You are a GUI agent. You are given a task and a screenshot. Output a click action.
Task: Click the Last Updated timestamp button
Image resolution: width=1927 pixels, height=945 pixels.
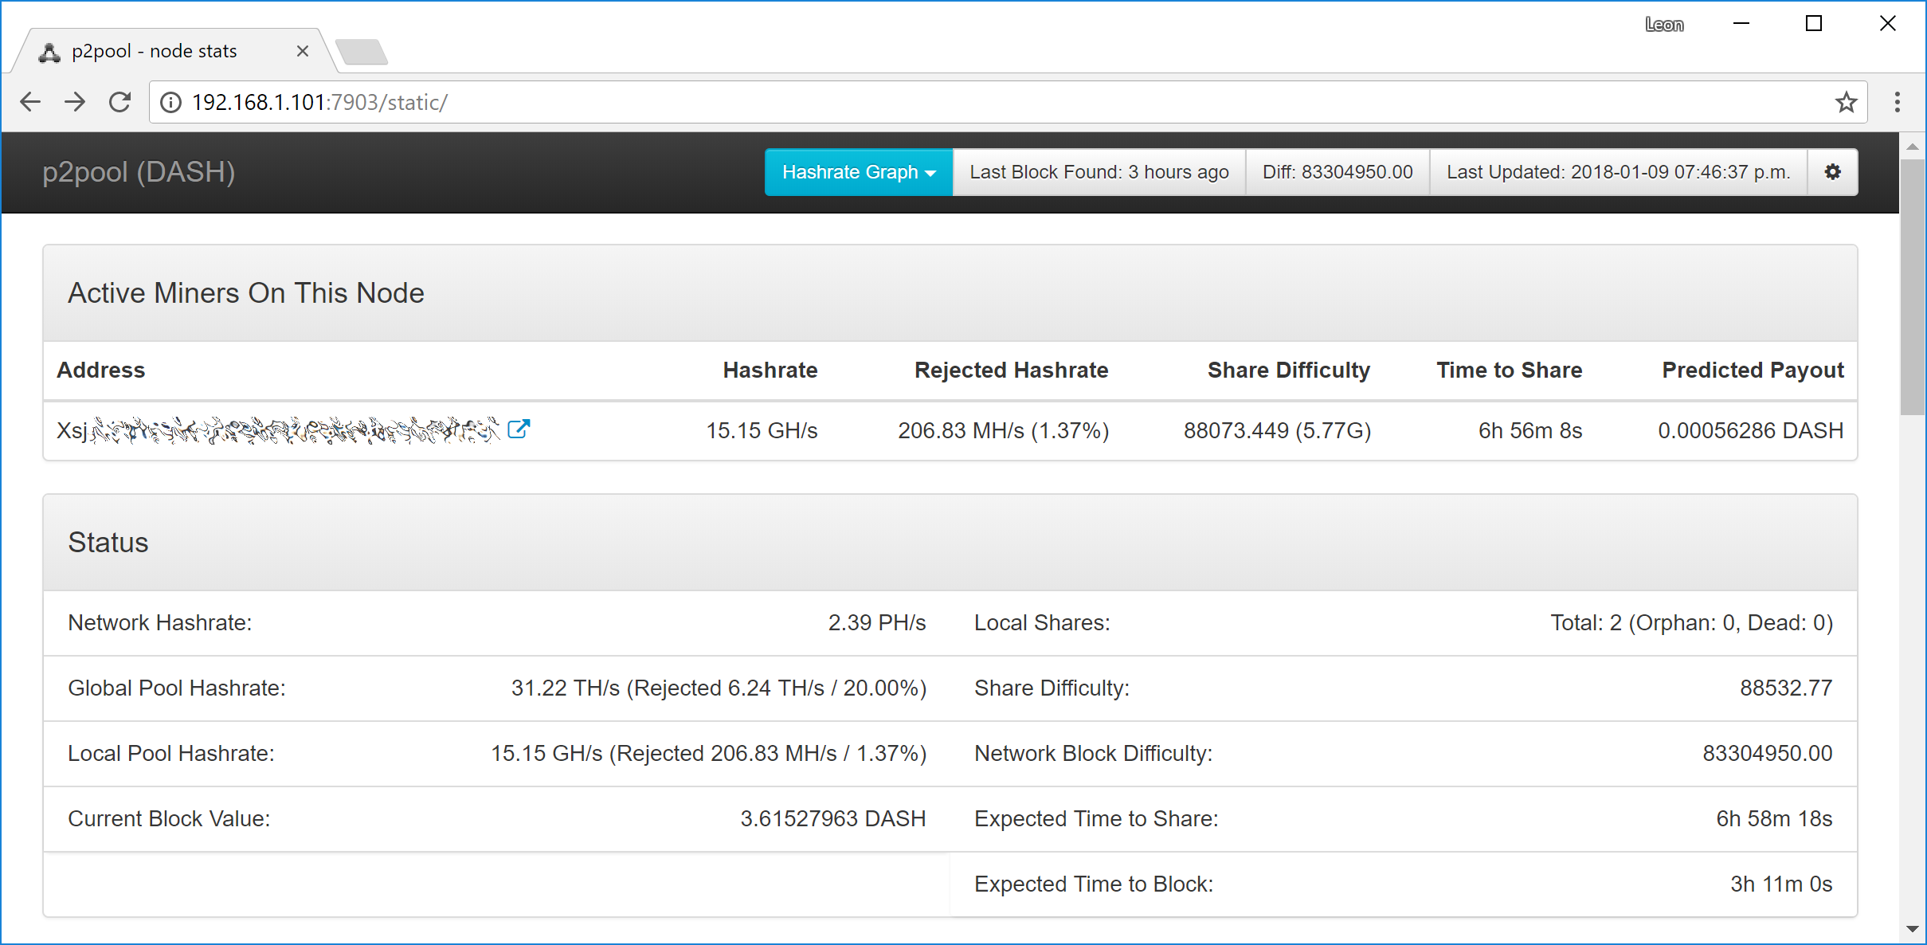click(x=1617, y=172)
